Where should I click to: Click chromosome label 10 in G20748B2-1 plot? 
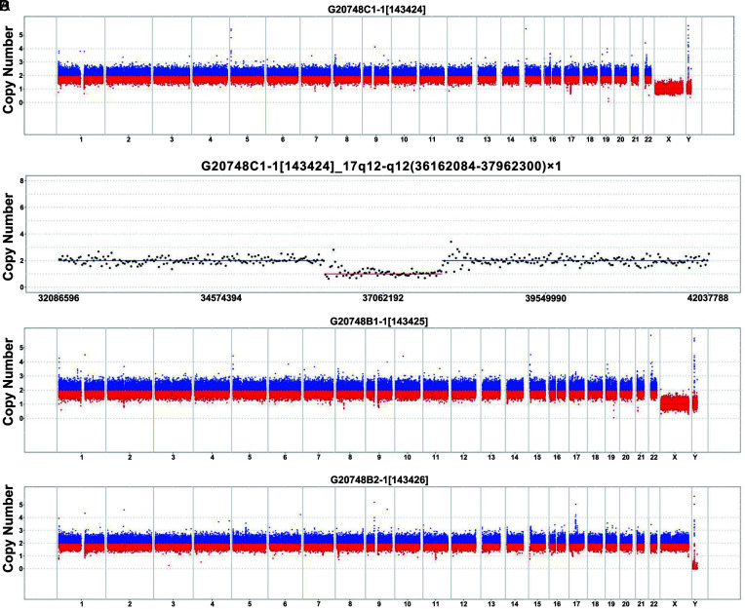tap(408, 604)
